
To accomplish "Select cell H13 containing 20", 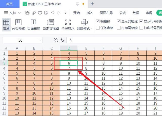I will [x=138, y=113].
